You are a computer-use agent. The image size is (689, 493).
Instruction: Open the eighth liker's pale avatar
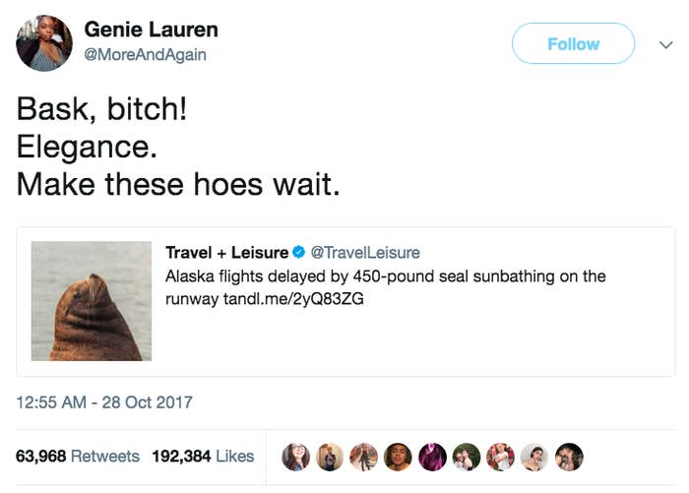pos(534,457)
